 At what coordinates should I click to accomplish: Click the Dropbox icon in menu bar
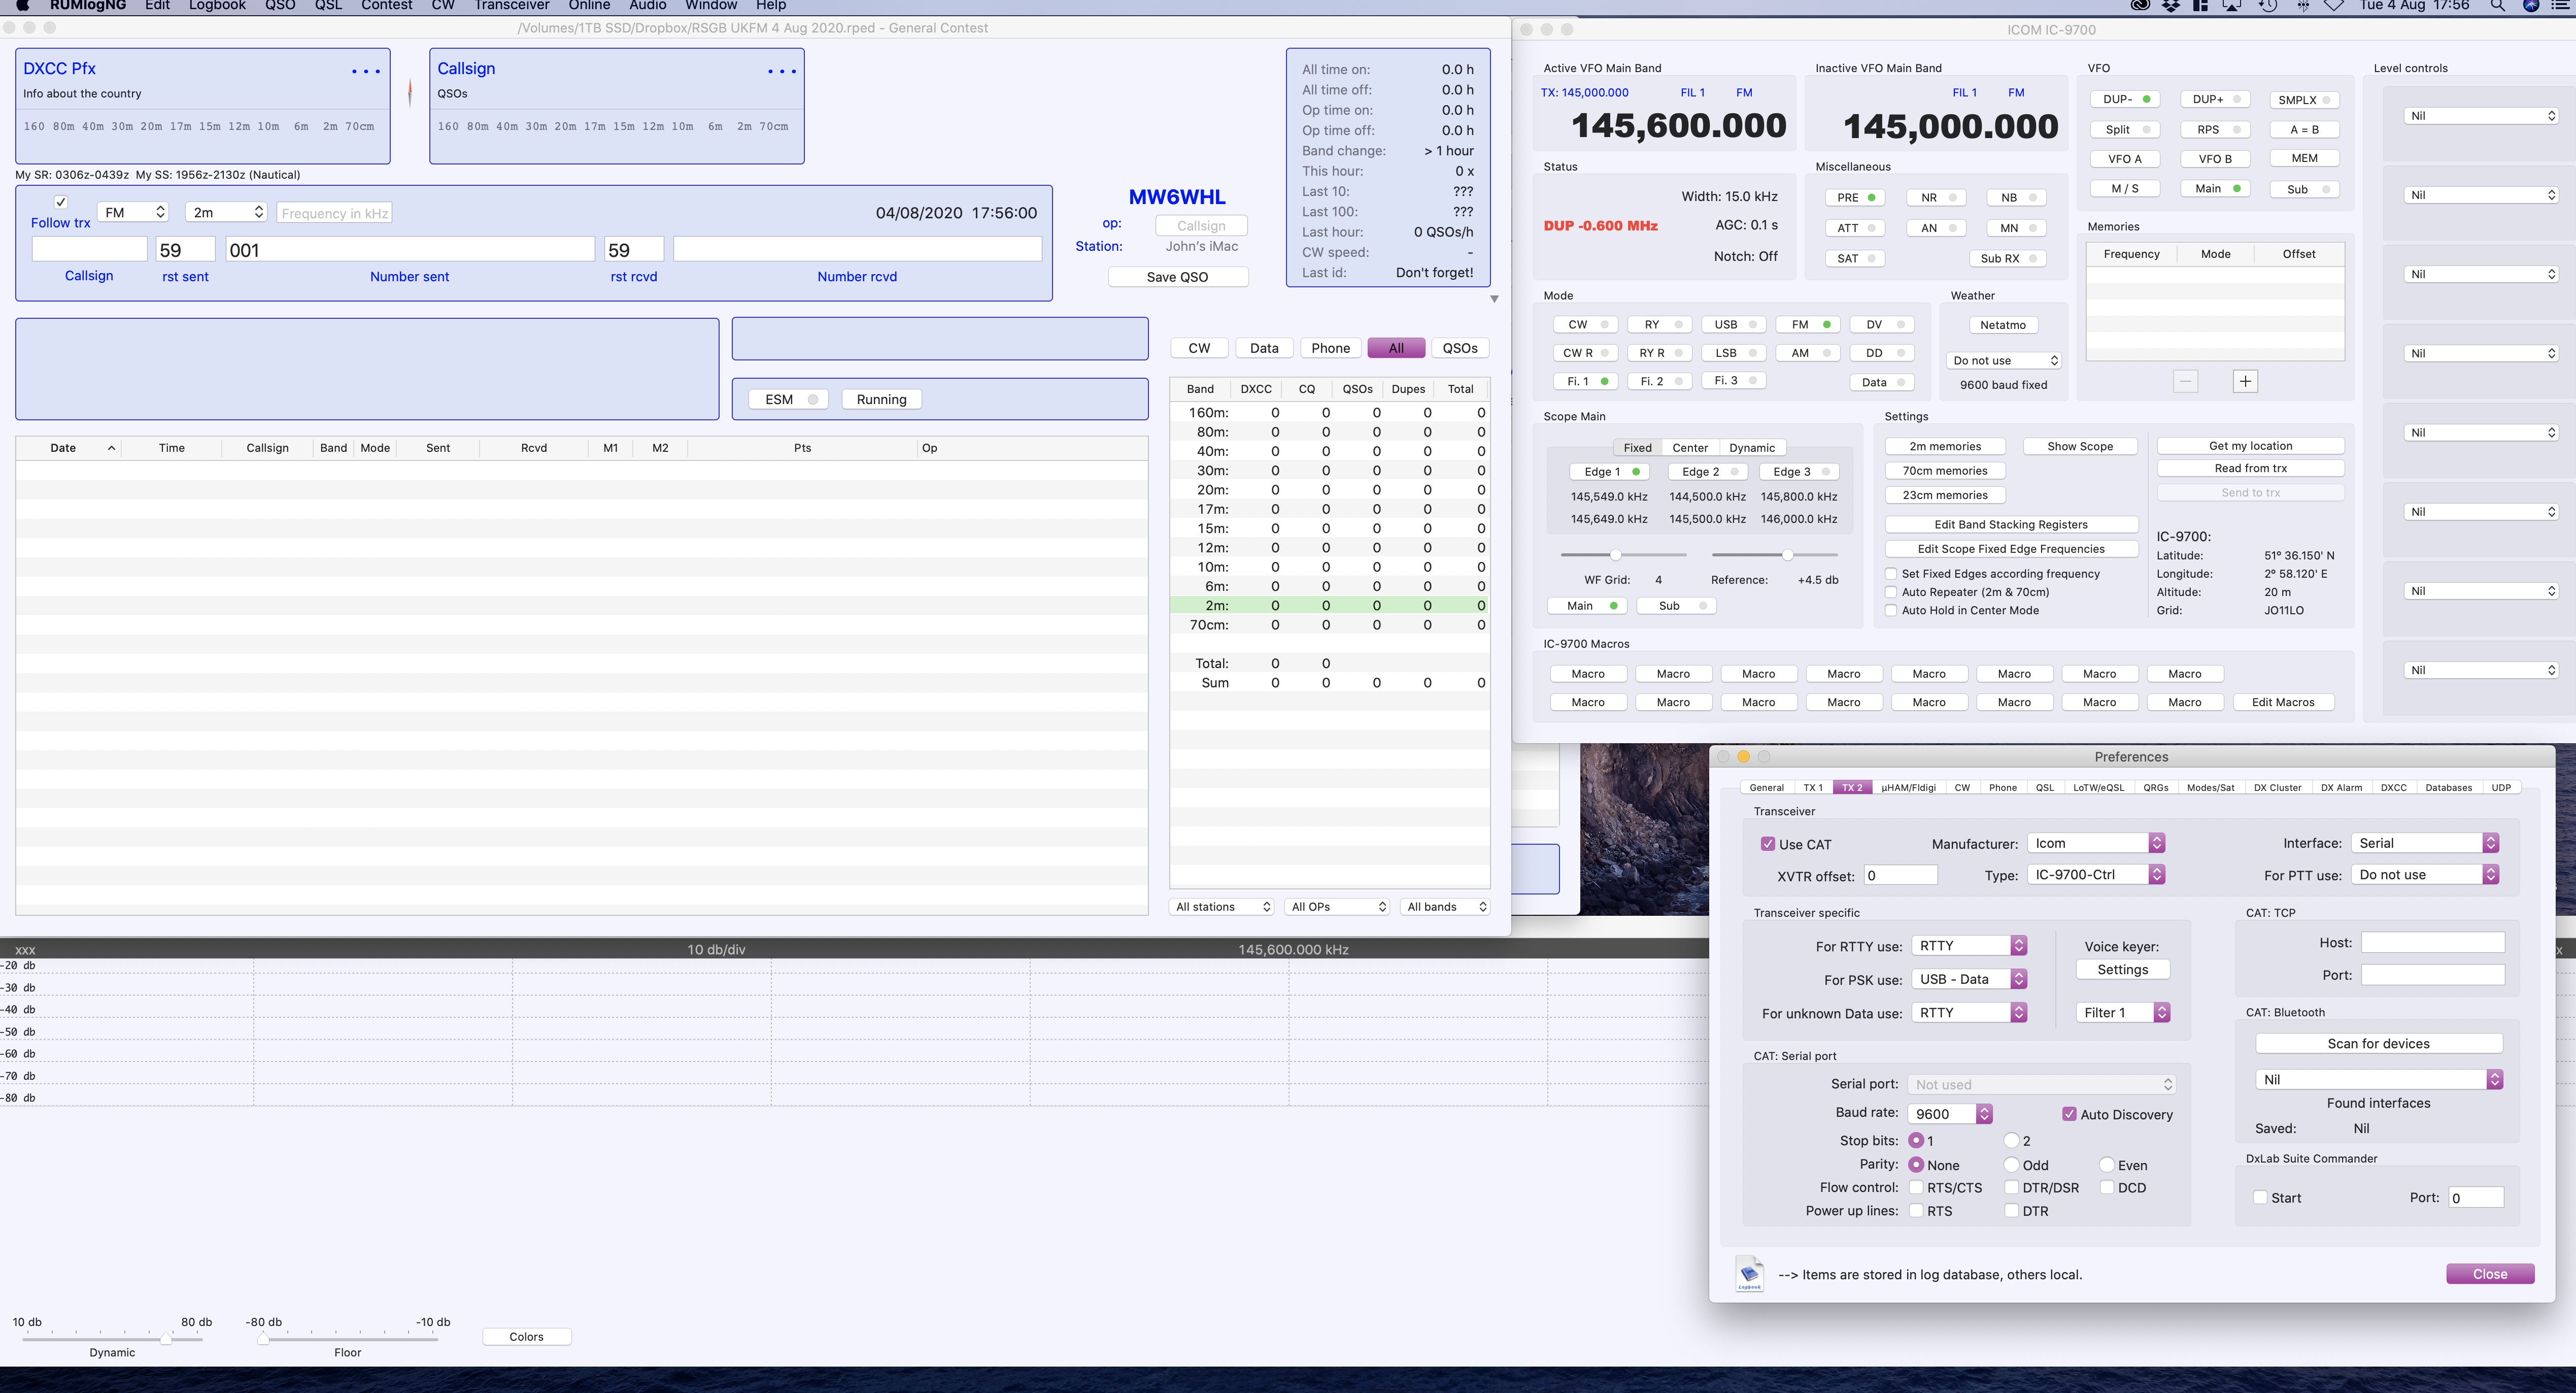point(2171,6)
